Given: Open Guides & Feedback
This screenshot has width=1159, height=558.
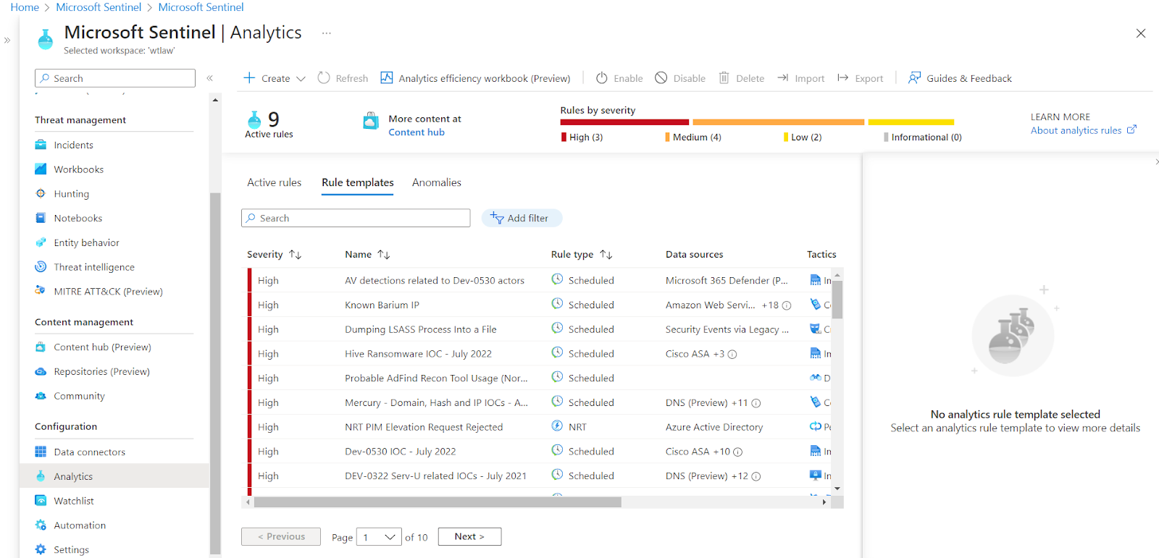Looking at the screenshot, I should click(x=961, y=78).
